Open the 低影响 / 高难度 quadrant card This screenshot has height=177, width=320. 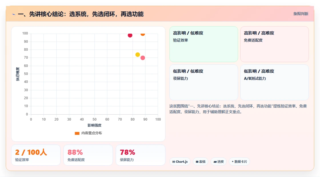[275, 82]
